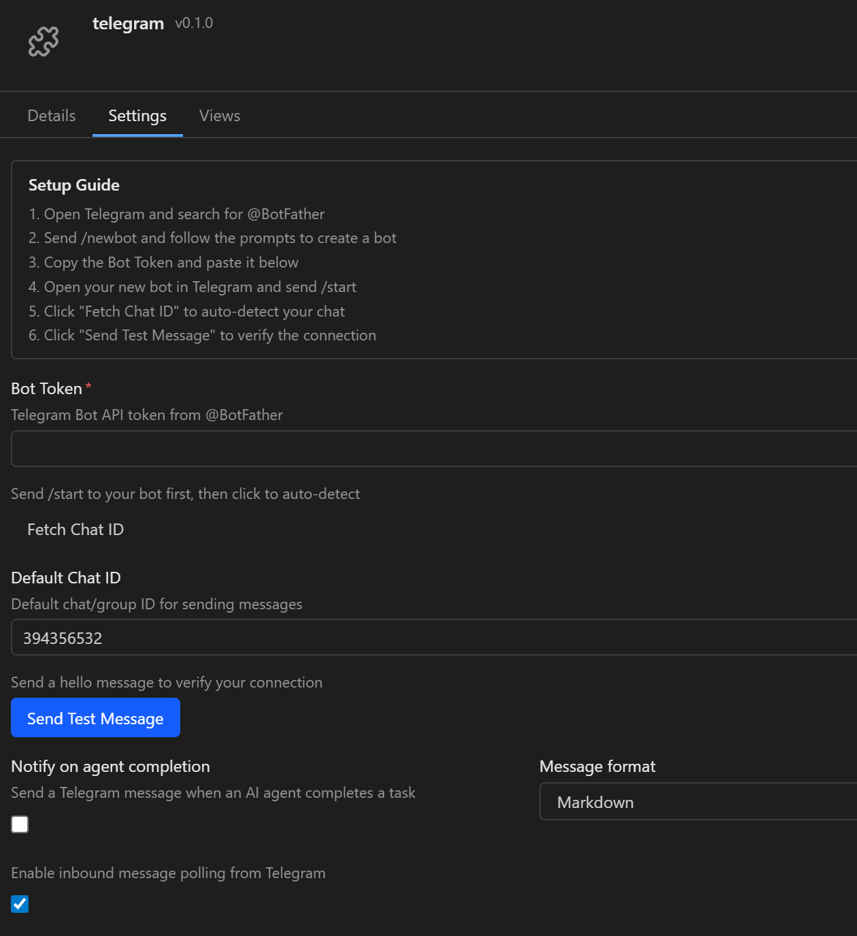Click step 'Send /newbot and follow the prompts'
Image resolution: width=857 pixels, height=936 pixels.
pos(212,238)
